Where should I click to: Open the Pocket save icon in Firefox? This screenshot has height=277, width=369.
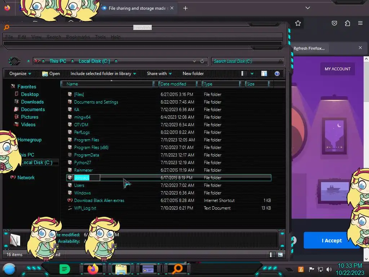tap(334, 23)
